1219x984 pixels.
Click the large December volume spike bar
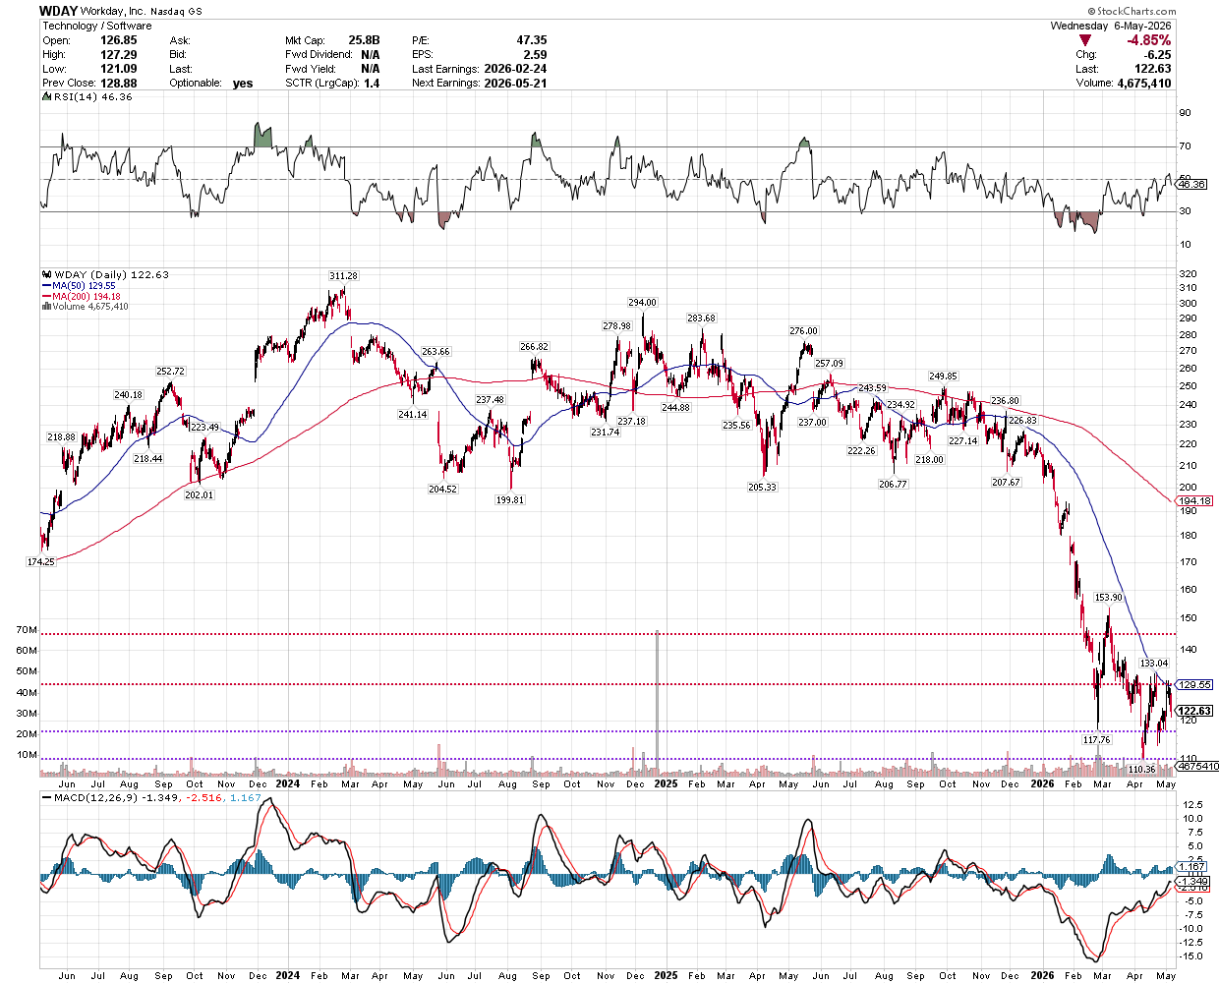pyautogui.click(x=657, y=703)
